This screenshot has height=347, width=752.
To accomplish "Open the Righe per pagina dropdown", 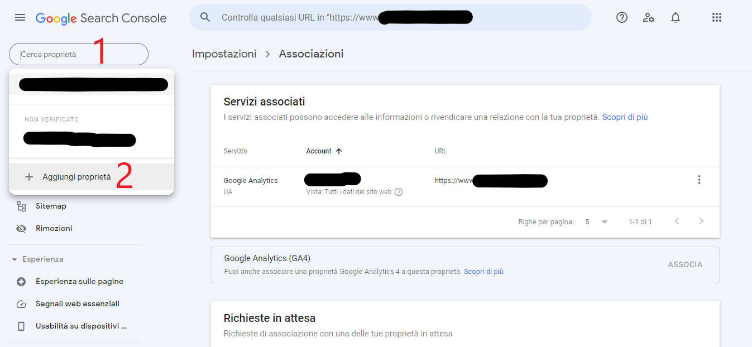I will tap(596, 222).
